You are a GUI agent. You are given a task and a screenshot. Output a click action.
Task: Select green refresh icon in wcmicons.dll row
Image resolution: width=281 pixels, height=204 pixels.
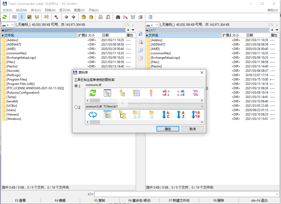pyautogui.click(x=93, y=93)
